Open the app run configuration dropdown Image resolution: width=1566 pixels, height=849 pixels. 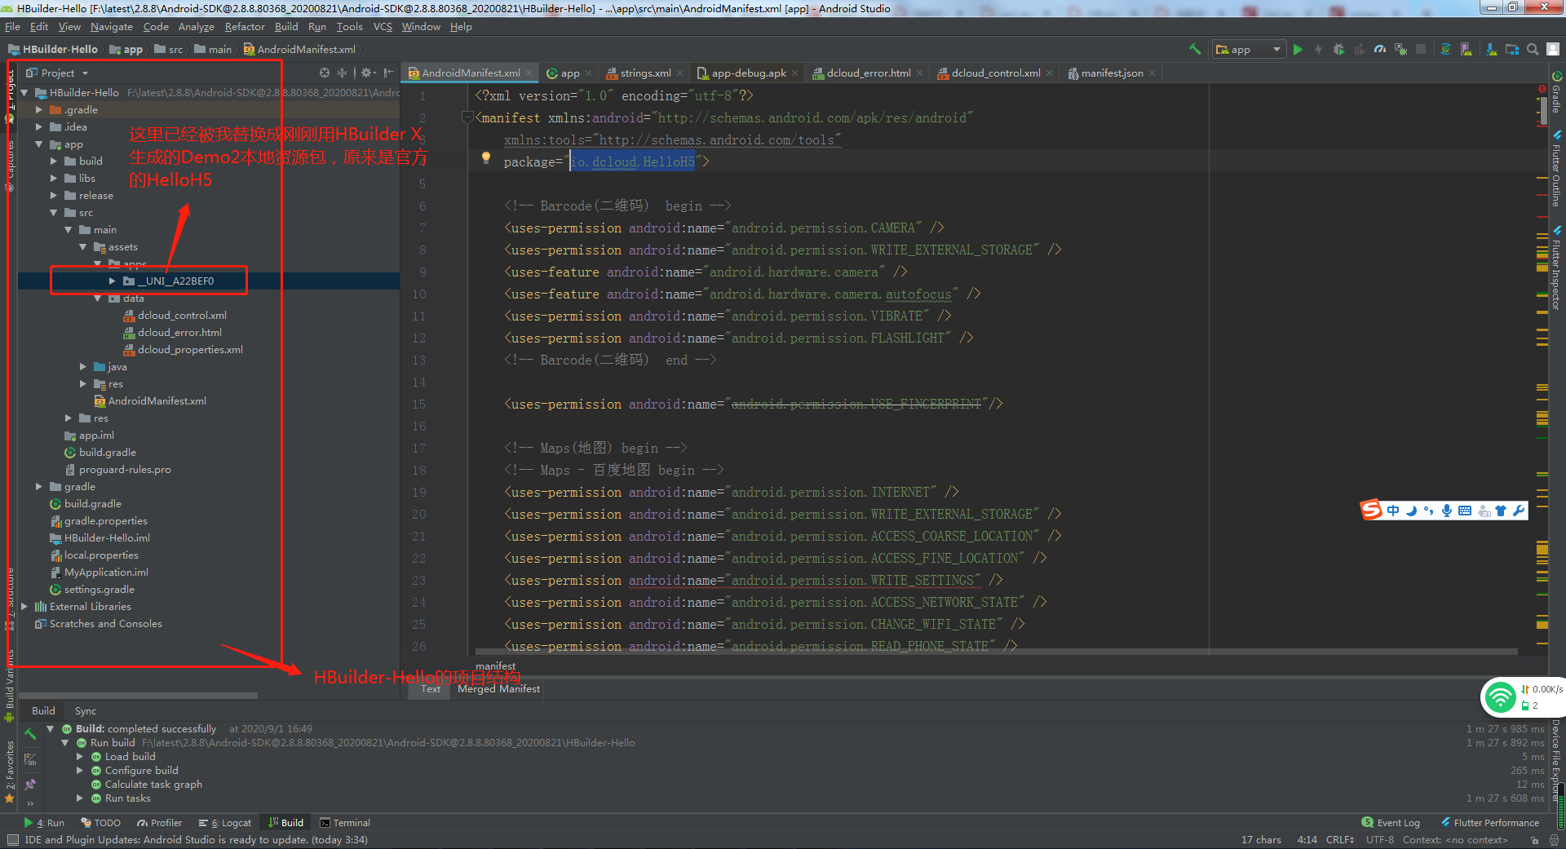tap(1249, 49)
